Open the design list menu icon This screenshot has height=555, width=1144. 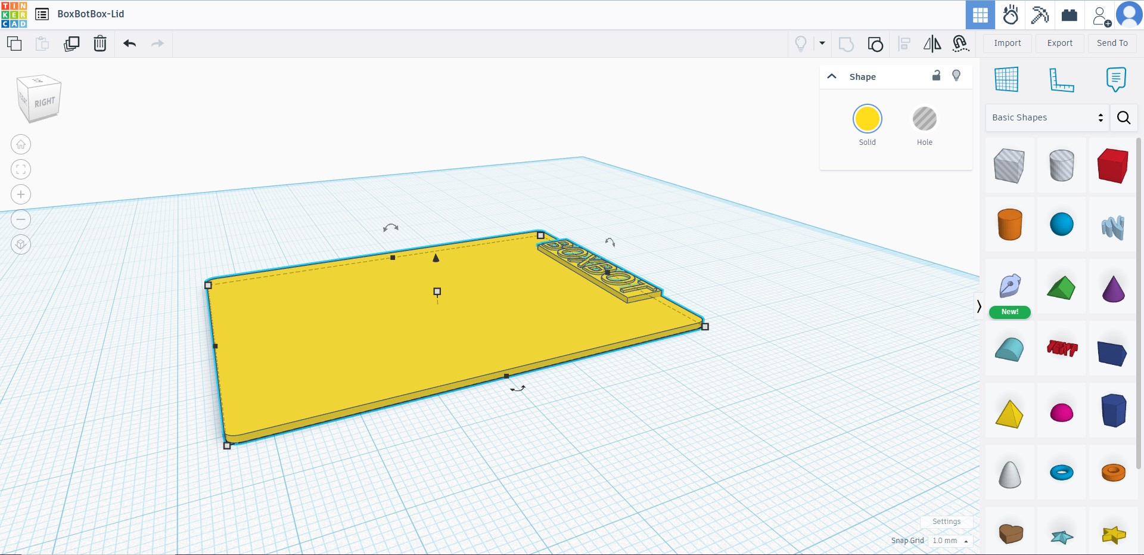[x=42, y=14]
